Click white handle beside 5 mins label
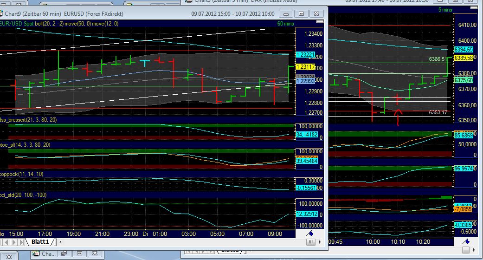Viewport: 483px width, 260px height. pyautogui.click(x=474, y=8)
